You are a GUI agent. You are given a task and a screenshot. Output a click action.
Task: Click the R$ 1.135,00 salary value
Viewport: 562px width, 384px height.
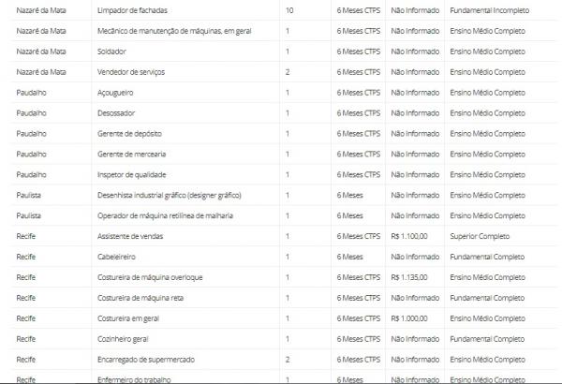[x=409, y=277]
